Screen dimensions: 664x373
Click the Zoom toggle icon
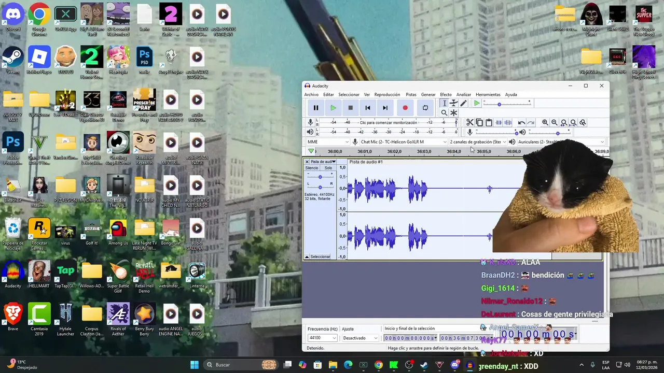click(583, 123)
